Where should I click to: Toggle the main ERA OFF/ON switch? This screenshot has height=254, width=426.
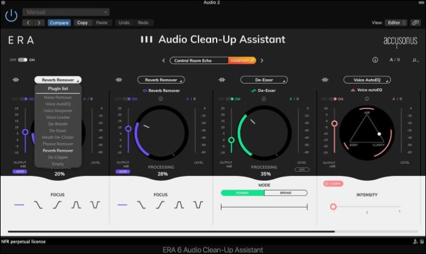(x=23, y=60)
